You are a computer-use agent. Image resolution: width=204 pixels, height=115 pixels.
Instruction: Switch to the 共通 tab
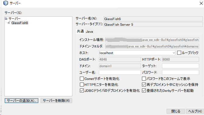[x=80, y=31]
